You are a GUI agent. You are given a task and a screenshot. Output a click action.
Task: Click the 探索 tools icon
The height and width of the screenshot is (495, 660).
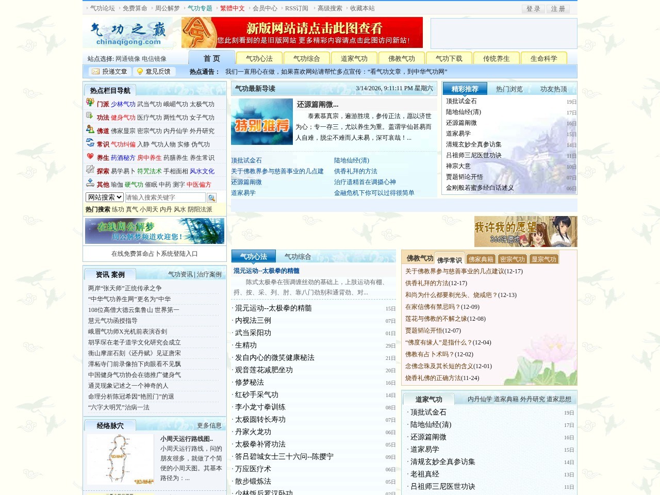pyautogui.click(x=90, y=171)
